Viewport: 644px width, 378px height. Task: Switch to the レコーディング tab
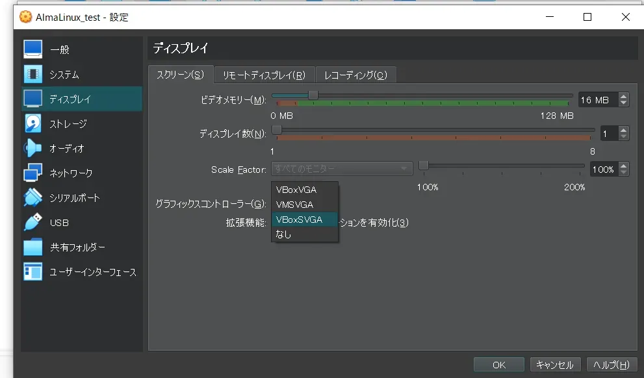(x=355, y=75)
